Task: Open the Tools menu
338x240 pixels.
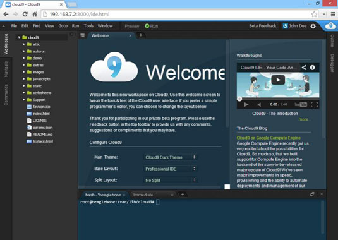Action: coord(88,26)
